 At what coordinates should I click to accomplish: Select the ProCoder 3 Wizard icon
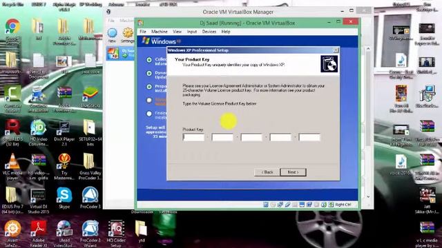click(x=90, y=234)
